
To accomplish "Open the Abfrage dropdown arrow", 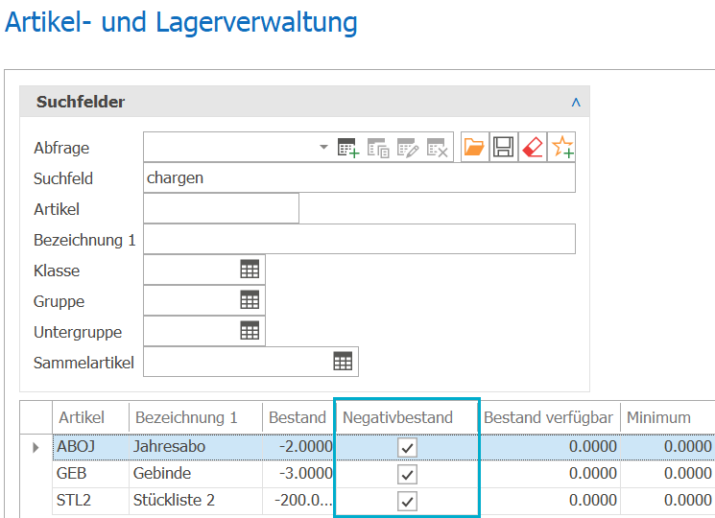I will tap(323, 147).
